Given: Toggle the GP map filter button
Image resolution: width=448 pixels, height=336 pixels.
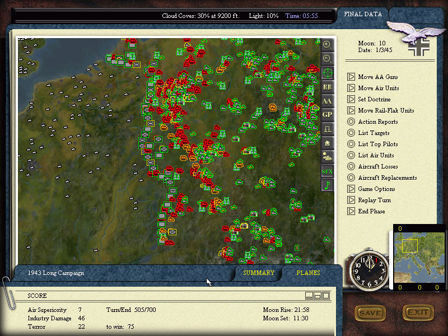Looking at the screenshot, I should click(x=328, y=115).
